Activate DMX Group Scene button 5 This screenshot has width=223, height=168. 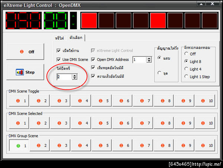(x=102, y=145)
